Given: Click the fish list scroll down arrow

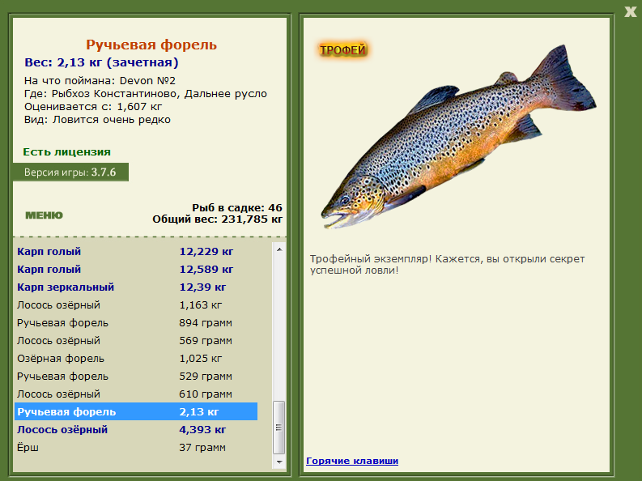Looking at the screenshot, I should 279,462.
